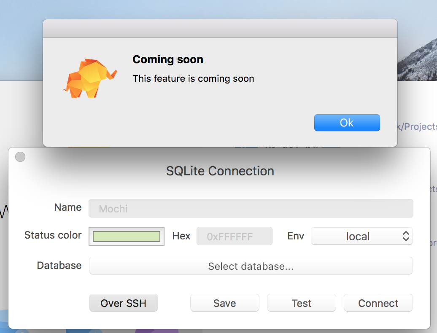Click the Hex field showing 0xFFFFFF
The width and height of the screenshot is (437, 333).
[x=235, y=236]
